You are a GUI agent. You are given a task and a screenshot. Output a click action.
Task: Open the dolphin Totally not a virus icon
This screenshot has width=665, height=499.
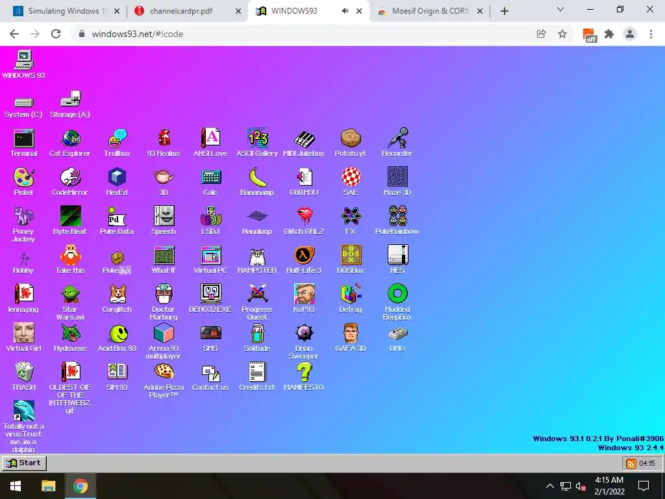[24, 426]
